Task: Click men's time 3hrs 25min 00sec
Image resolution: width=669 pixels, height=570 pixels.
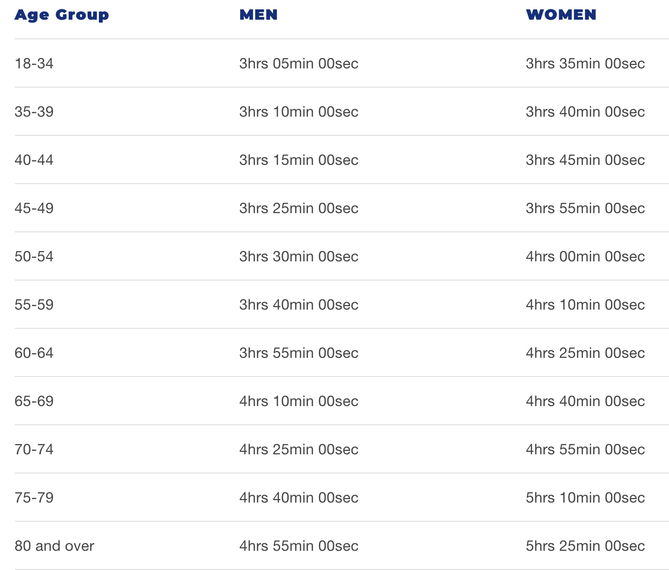Action: coord(299,208)
